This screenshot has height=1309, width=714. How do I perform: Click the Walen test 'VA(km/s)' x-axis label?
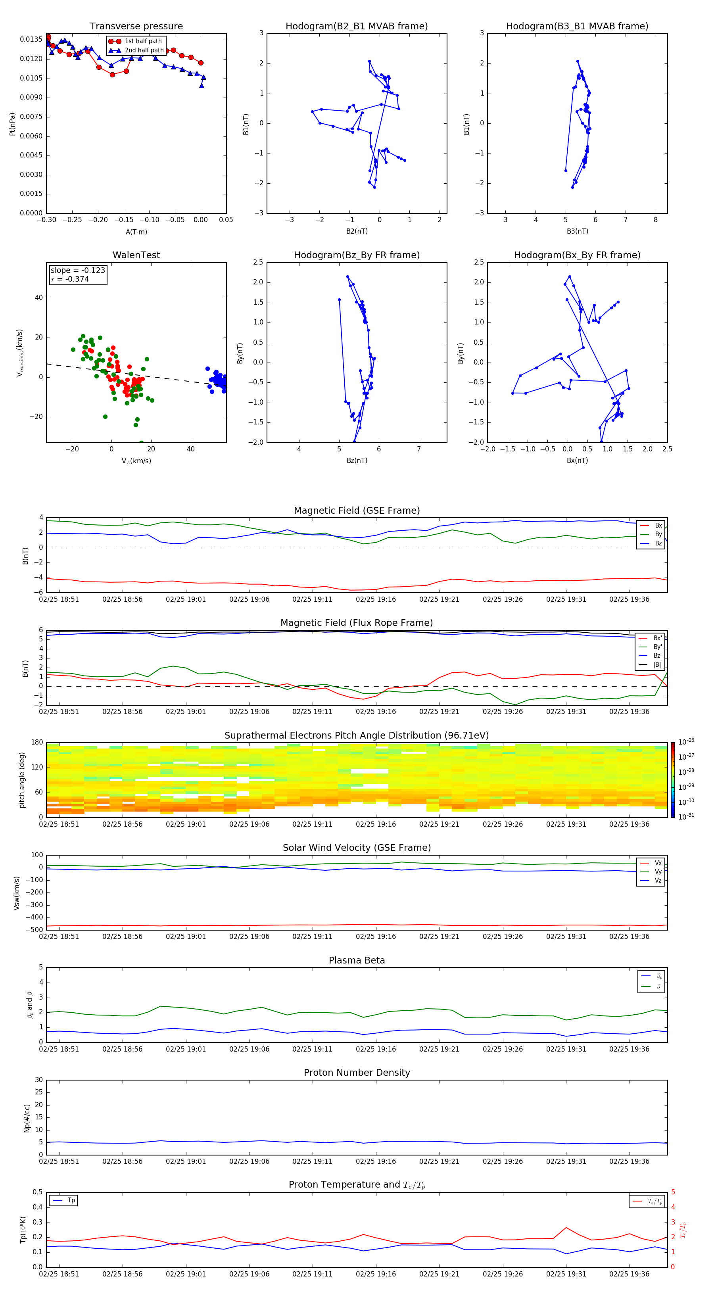[136, 461]
